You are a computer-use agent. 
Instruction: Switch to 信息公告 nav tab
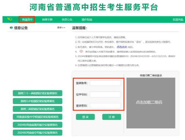coord(67,20)
